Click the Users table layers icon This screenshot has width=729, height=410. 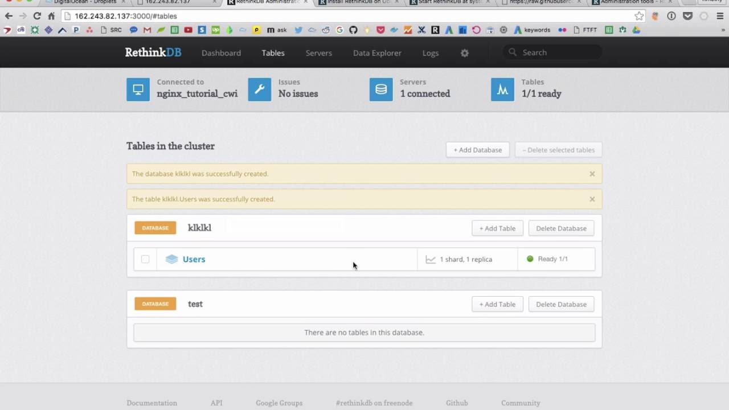(x=171, y=259)
